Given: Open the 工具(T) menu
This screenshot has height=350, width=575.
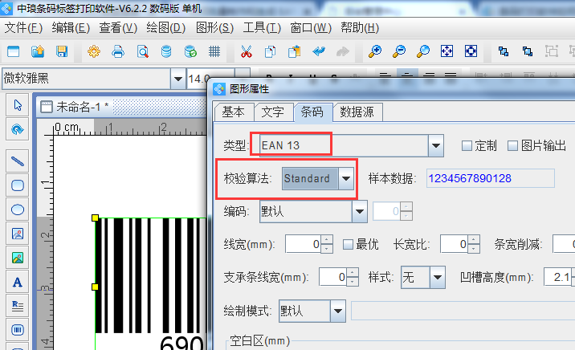Looking at the screenshot, I should click(262, 28).
